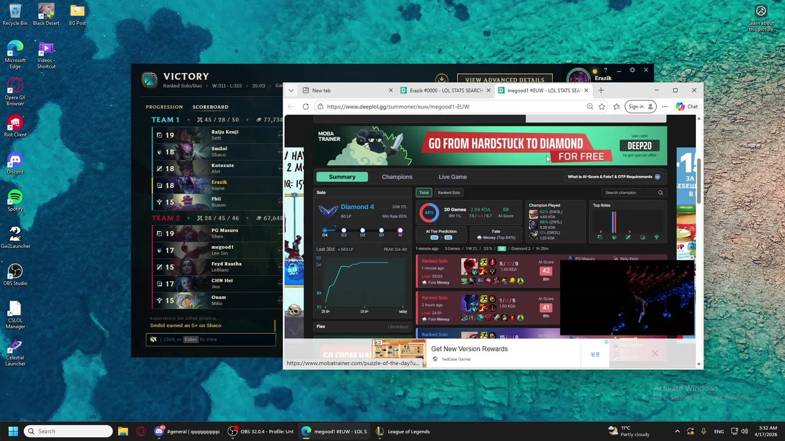This screenshot has height=441, width=785.
Task: Open Edge favorites list icon
Action: (616, 107)
